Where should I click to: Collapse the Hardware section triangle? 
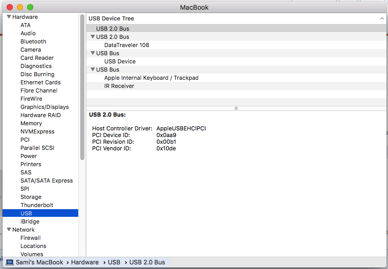[9, 17]
